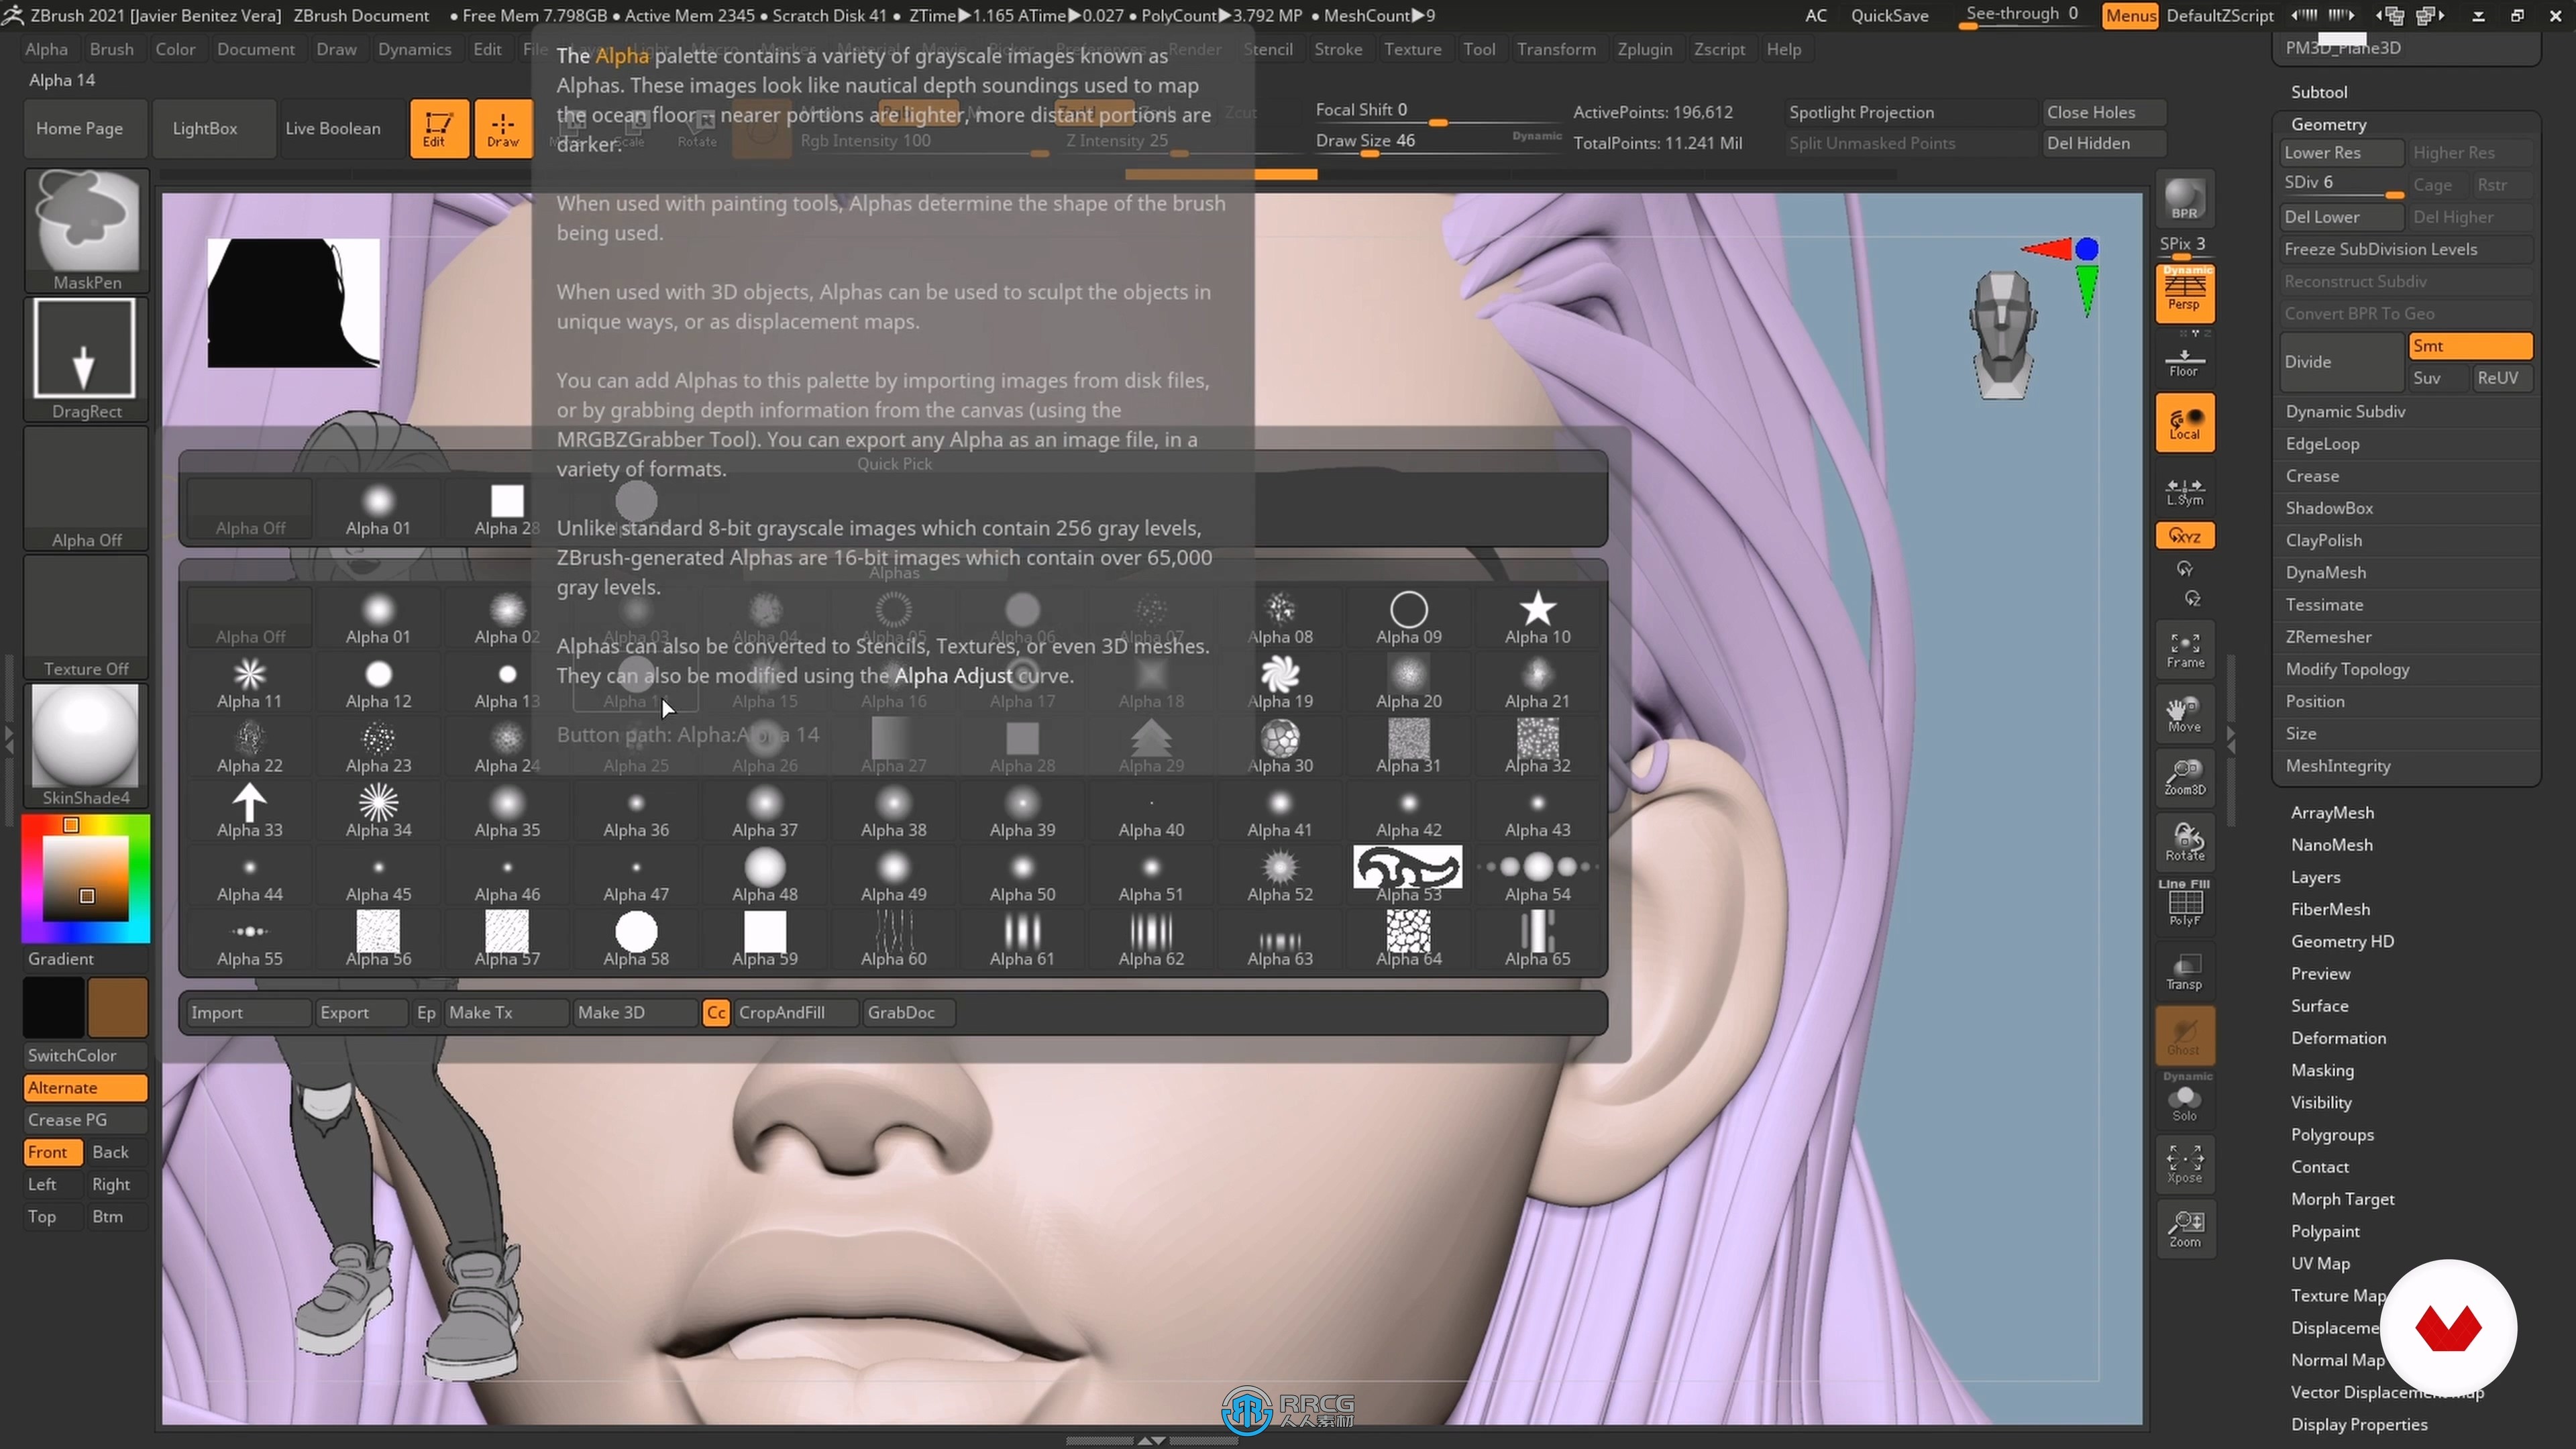The width and height of the screenshot is (2576, 1449).
Task: Toggle Smt smoothing option
Action: (2470, 346)
